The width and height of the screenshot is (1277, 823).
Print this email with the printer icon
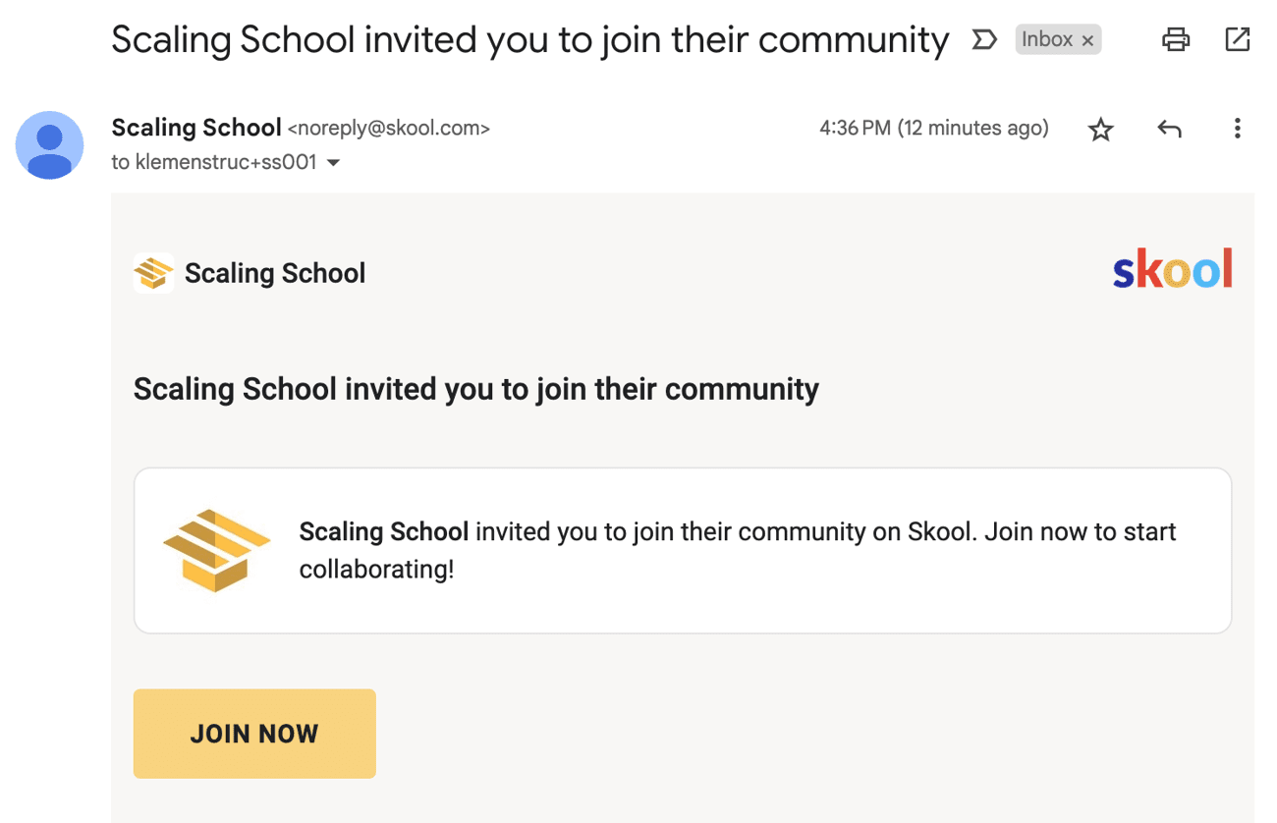click(x=1175, y=39)
